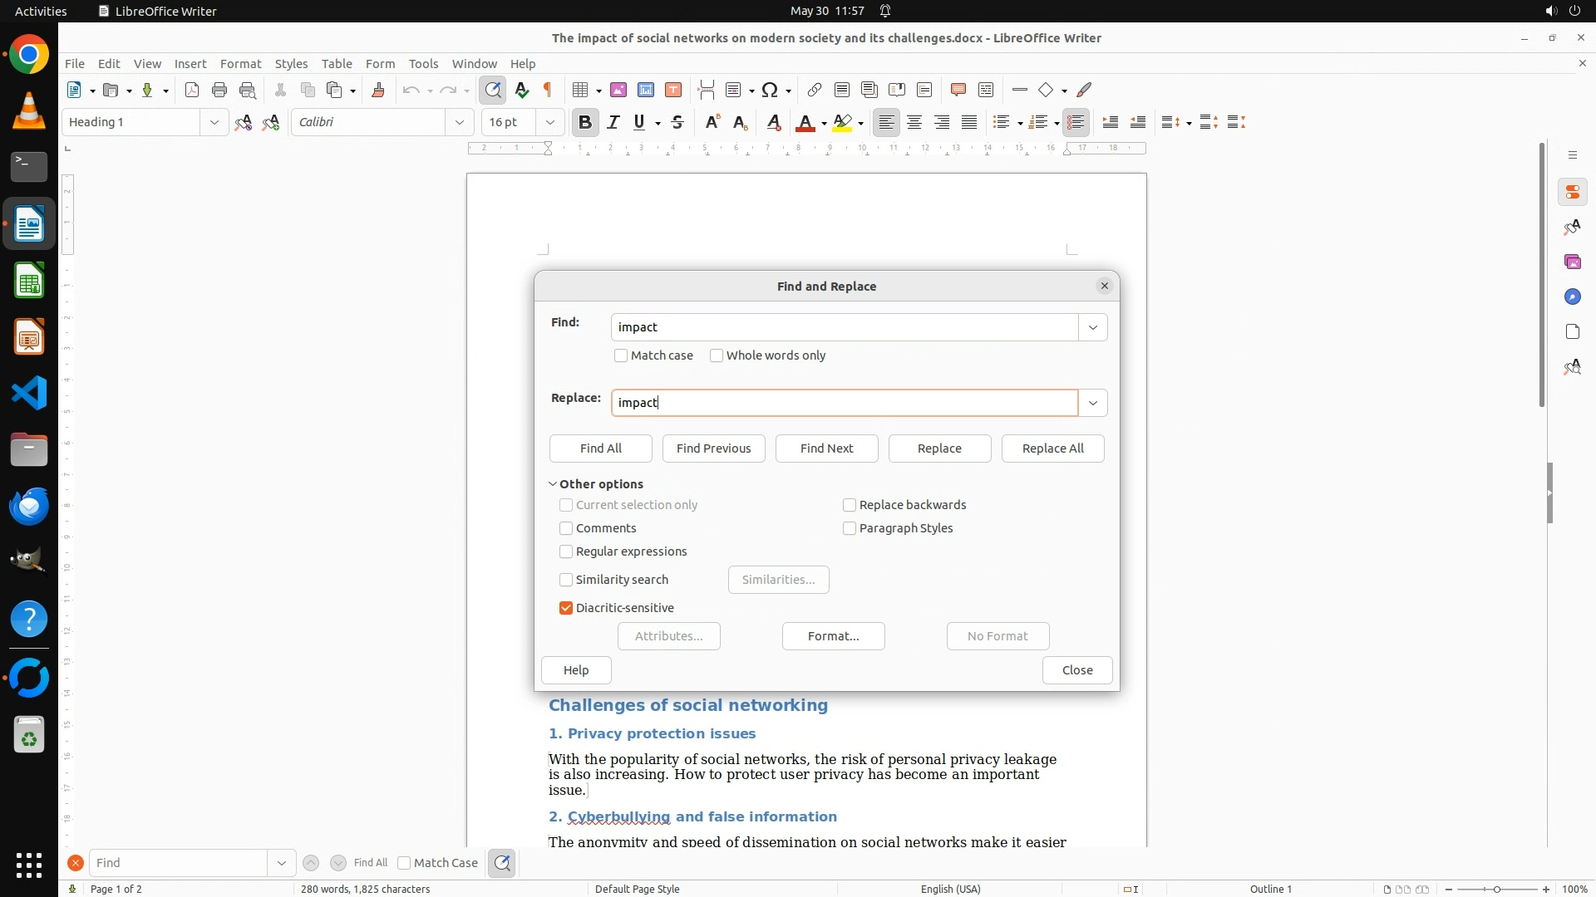The width and height of the screenshot is (1596, 897).
Task: Open the Styles menu
Action: [x=291, y=63]
